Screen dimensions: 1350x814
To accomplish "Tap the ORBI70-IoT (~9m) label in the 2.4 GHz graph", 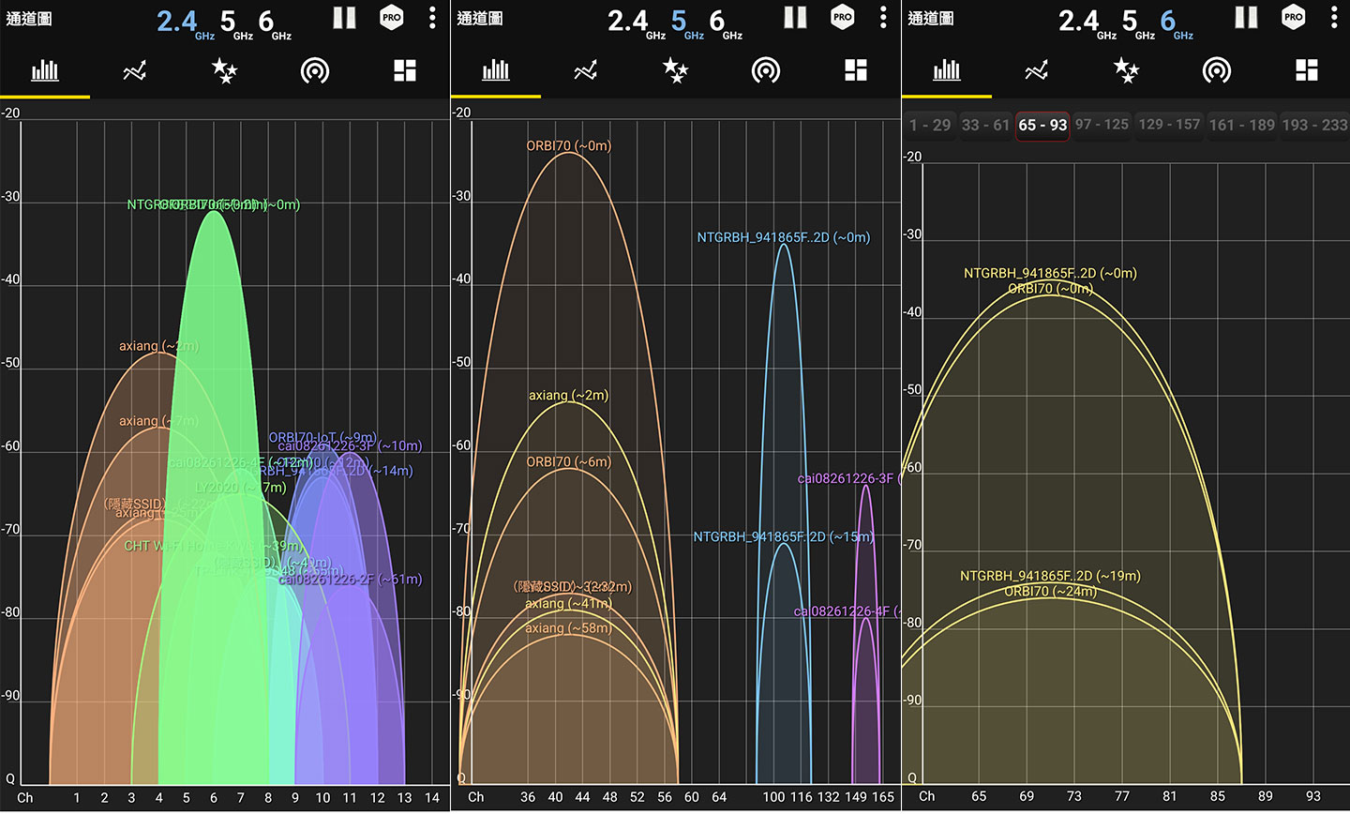I will [322, 437].
